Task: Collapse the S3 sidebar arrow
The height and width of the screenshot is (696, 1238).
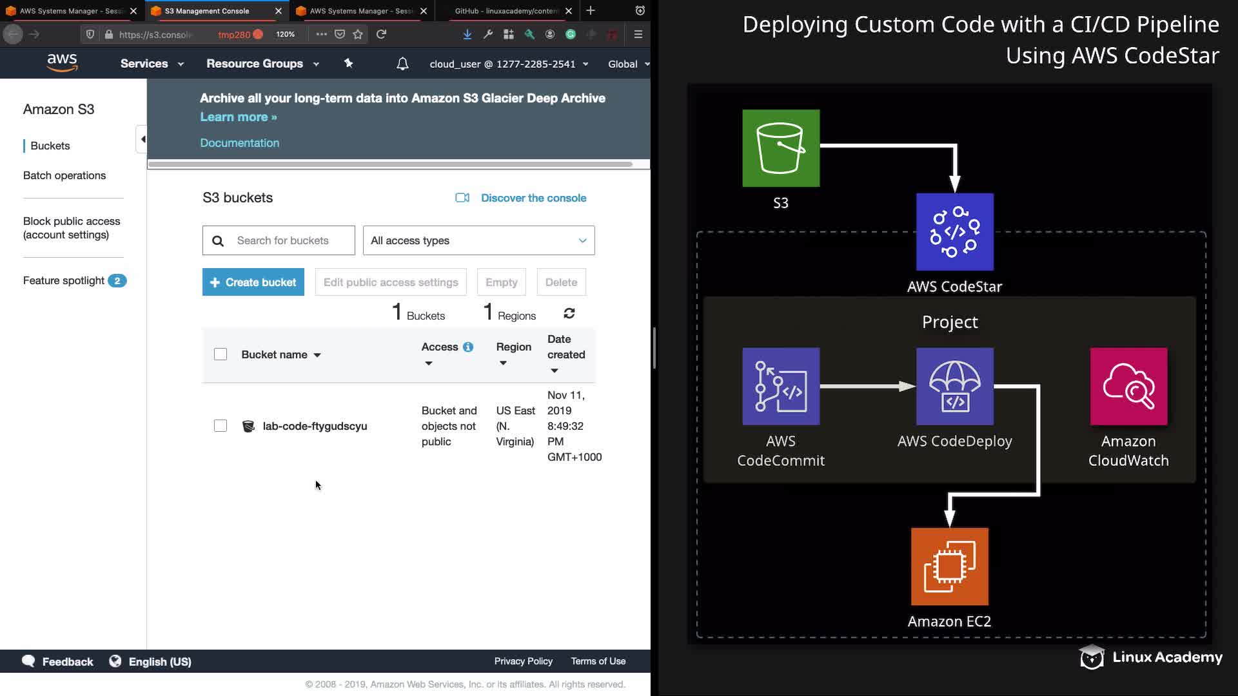Action: coord(142,139)
